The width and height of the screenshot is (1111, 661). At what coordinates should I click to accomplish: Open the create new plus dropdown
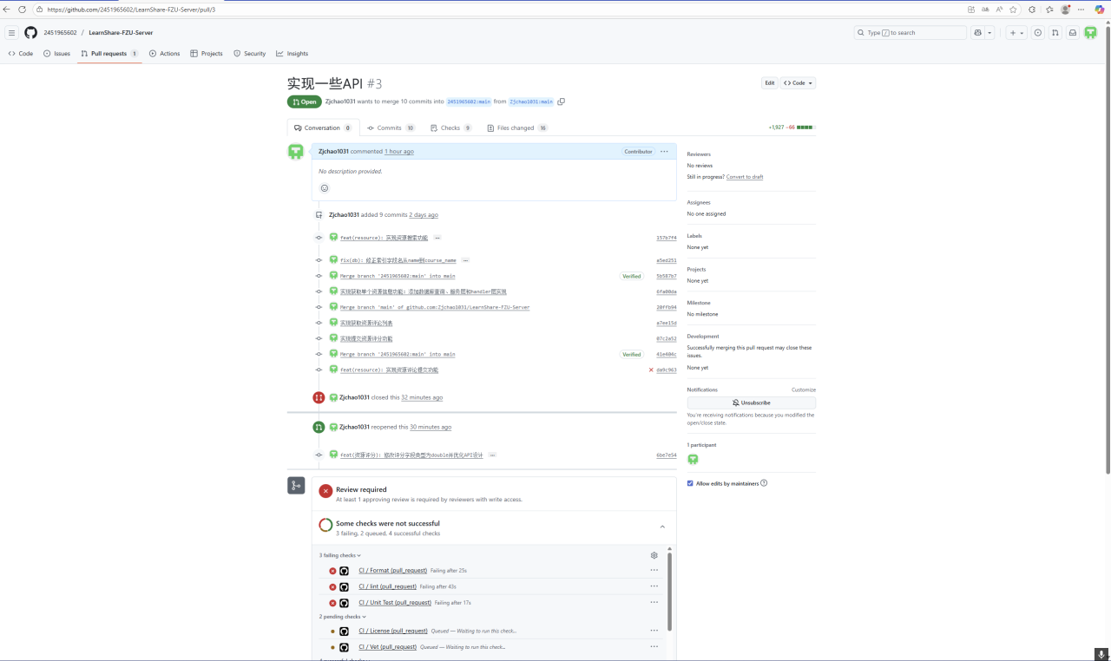coord(1016,33)
